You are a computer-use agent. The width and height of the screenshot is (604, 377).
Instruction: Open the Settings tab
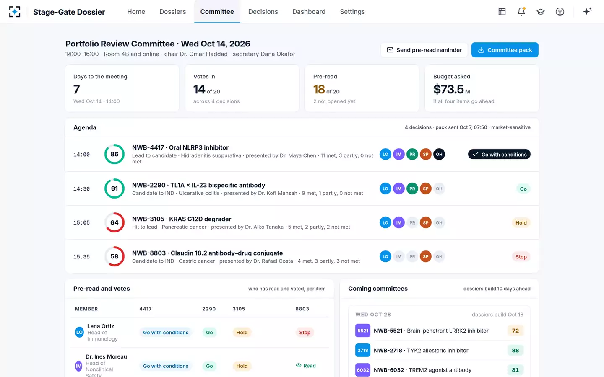pos(352,12)
